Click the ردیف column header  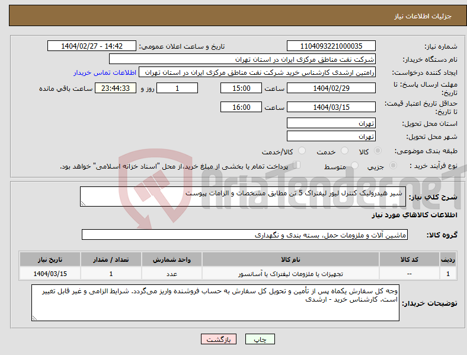pyautogui.click(x=448, y=259)
